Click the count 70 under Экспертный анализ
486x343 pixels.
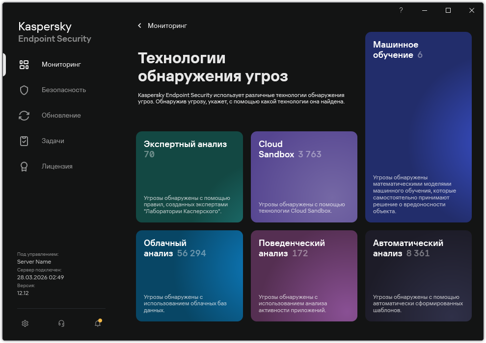(x=149, y=154)
